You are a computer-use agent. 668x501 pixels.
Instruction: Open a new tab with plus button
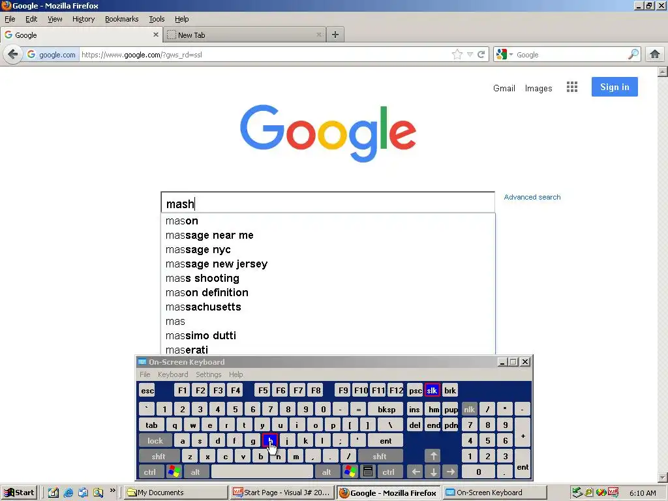[335, 35]
